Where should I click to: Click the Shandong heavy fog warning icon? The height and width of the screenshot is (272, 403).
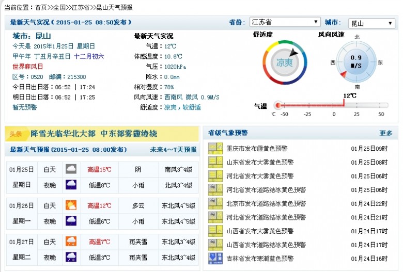coord(215,163)
